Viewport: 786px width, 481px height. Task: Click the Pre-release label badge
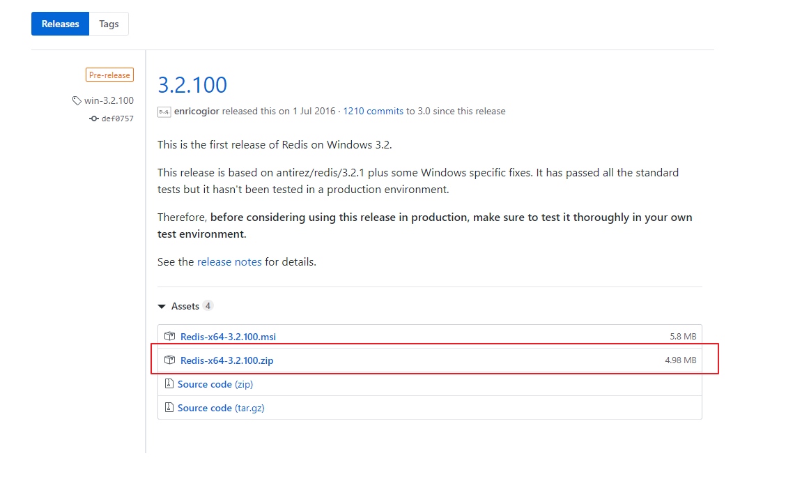tap(109, 75)
